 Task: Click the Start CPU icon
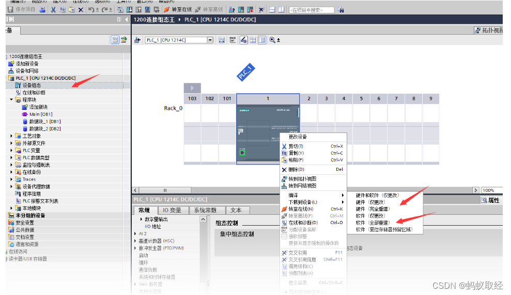coord(241,10)
